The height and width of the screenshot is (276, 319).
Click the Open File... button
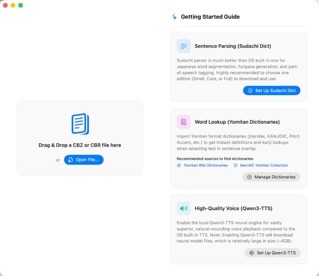84,160
